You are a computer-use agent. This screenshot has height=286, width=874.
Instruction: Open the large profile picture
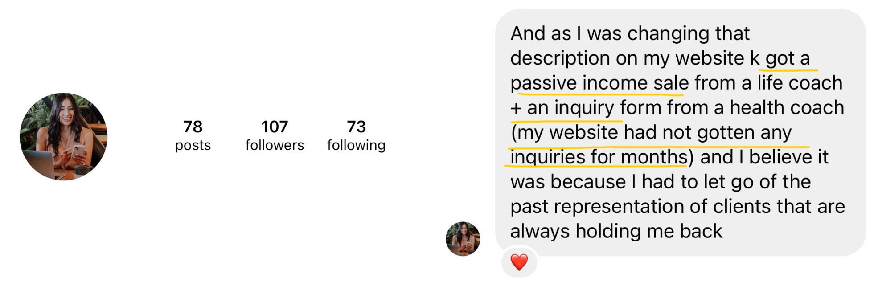[x=64, y=136]
